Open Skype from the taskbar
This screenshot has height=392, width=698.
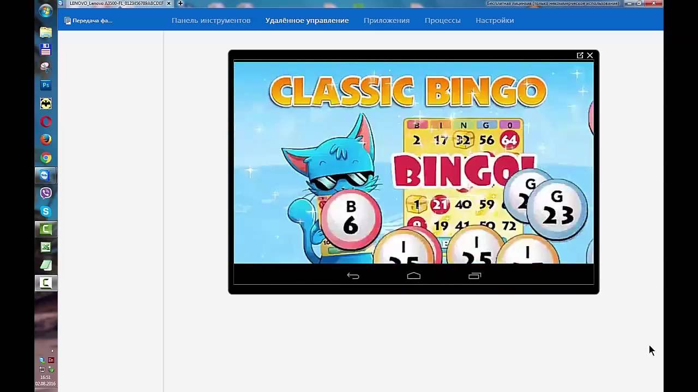46,211
